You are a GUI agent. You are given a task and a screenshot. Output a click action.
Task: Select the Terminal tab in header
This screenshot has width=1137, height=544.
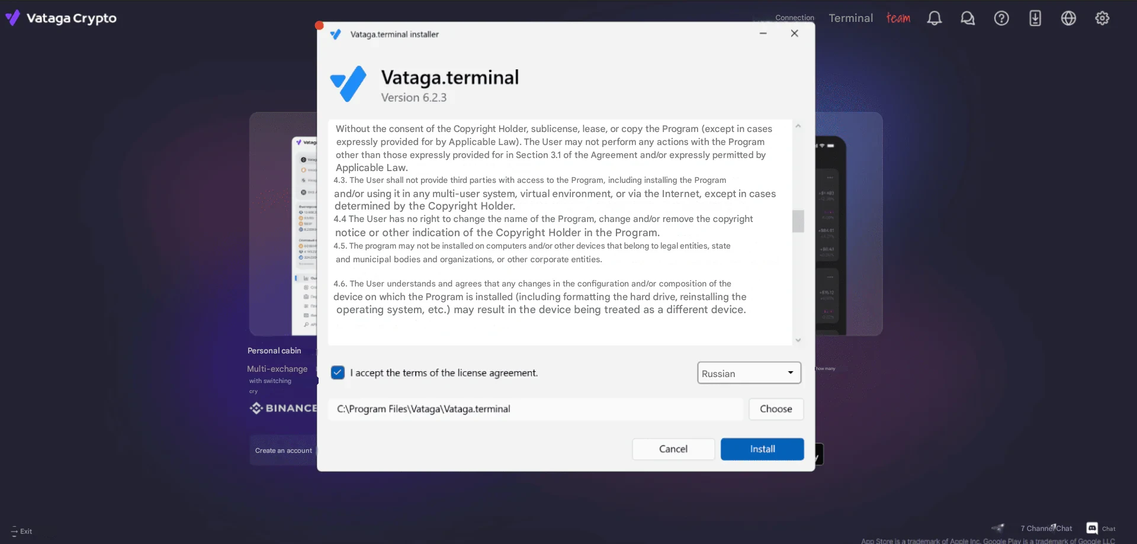coord(850,18)
